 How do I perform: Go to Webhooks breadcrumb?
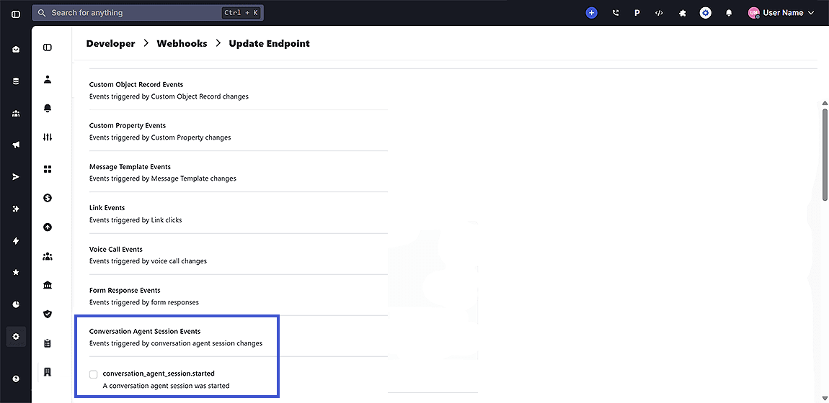click(x=182, y=44)
